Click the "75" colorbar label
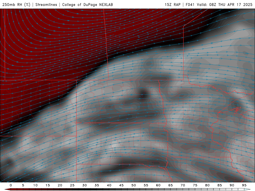The width and height of the screenshot is (255, 191). pyautogui.click(x=195, y=185)
